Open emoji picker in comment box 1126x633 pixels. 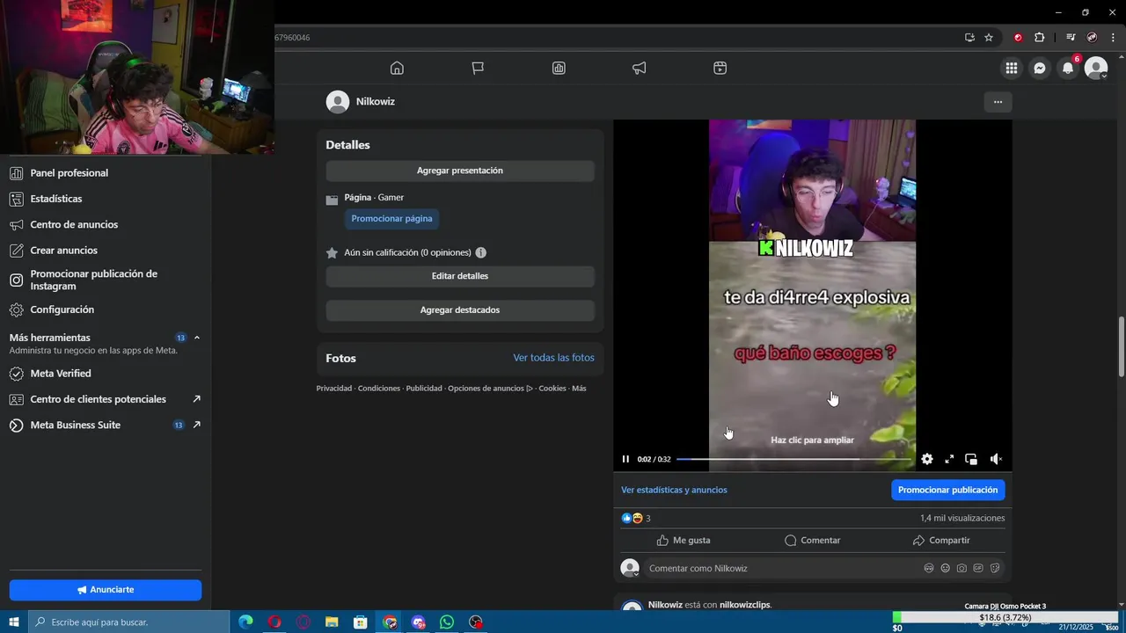[x=946, y=568]
